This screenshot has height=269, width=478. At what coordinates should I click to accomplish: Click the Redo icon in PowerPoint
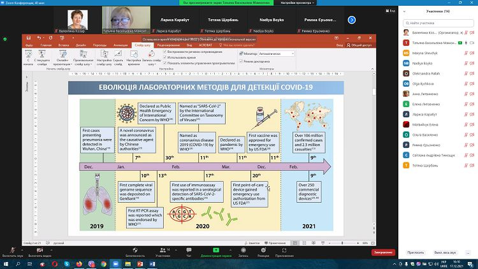pyautogui.click(x=50, y=38)
